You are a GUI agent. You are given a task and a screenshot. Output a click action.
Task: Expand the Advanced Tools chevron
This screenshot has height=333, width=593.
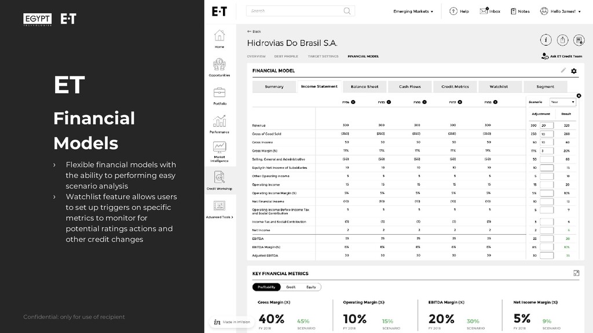pyautogui.click(x=232, y=217)
